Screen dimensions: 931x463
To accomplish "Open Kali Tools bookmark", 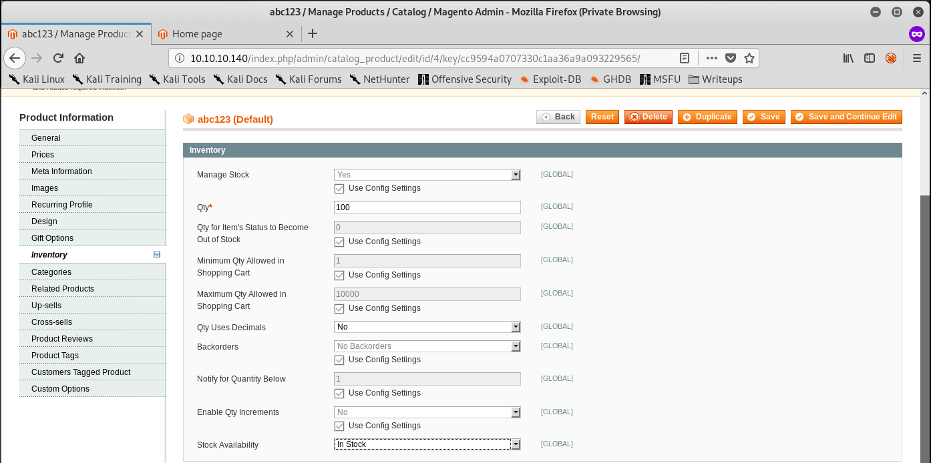I will [x=178, y=79].
